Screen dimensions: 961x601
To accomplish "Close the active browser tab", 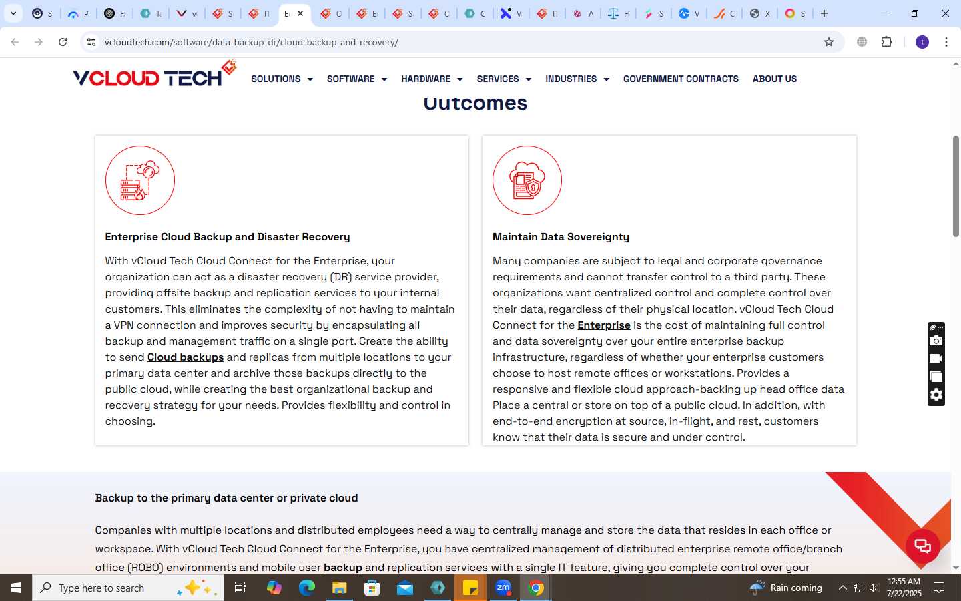I will (x=300, y=13).
